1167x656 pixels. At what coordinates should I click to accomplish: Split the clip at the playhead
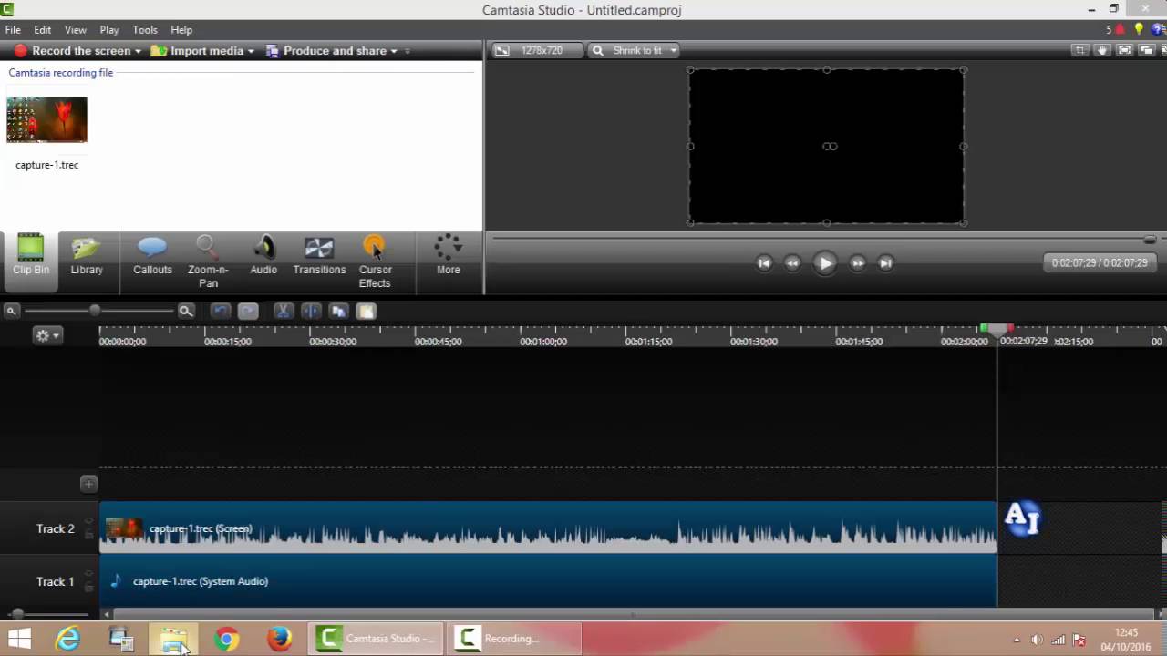coord(311,312)
